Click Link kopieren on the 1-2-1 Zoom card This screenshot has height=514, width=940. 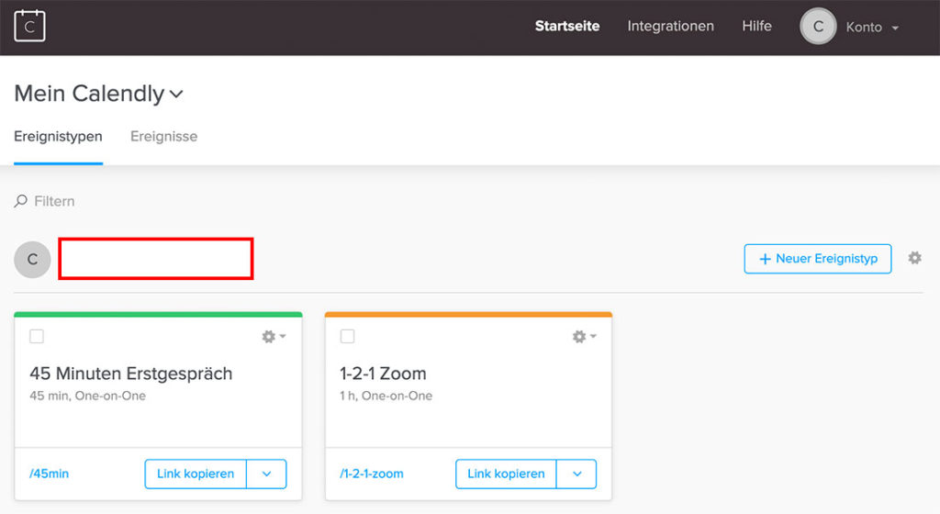pos(506,474)
